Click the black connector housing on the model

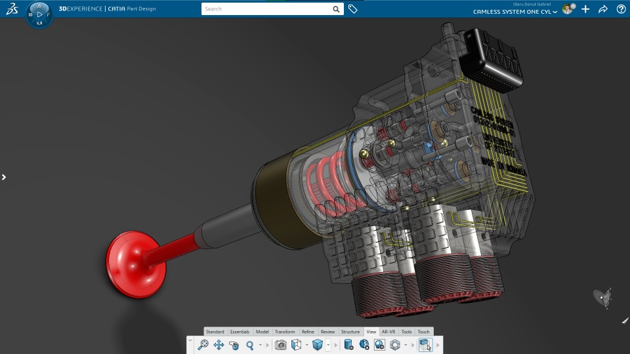491,60
